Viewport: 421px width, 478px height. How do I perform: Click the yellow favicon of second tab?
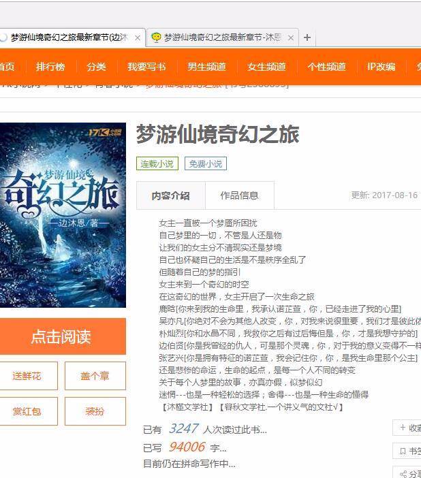click(x=156, y=37)
